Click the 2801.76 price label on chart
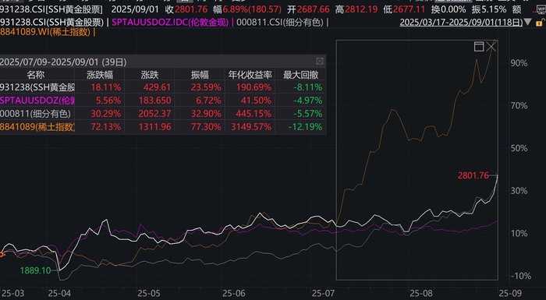Screen dimensions: 546x300 (x=473, y=176)
